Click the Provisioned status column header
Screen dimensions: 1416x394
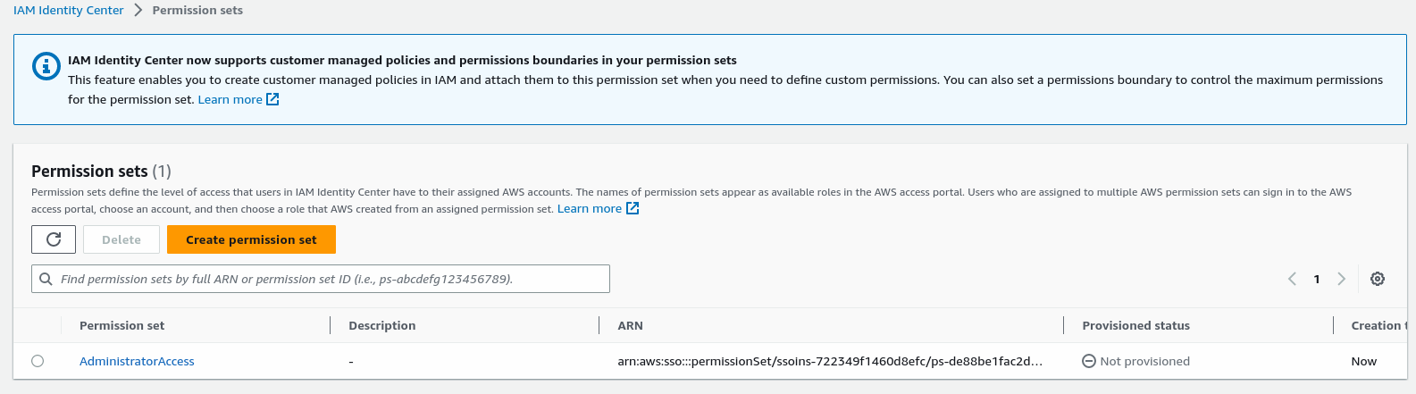tap(1135, 325)
